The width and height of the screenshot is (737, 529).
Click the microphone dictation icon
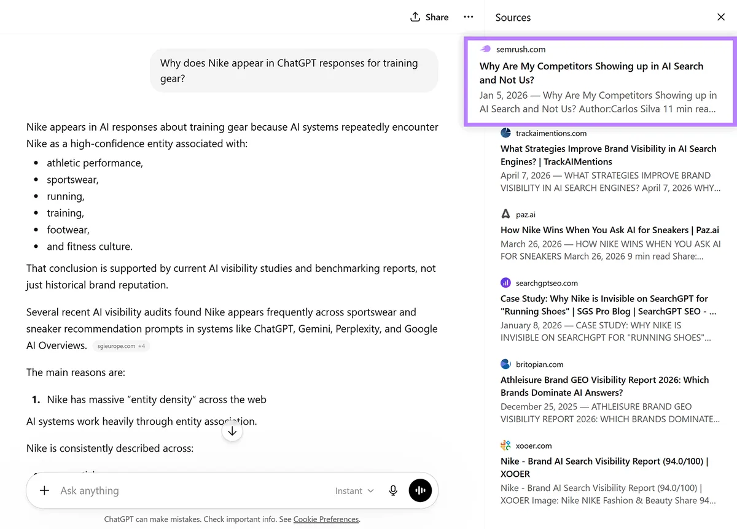393,490
